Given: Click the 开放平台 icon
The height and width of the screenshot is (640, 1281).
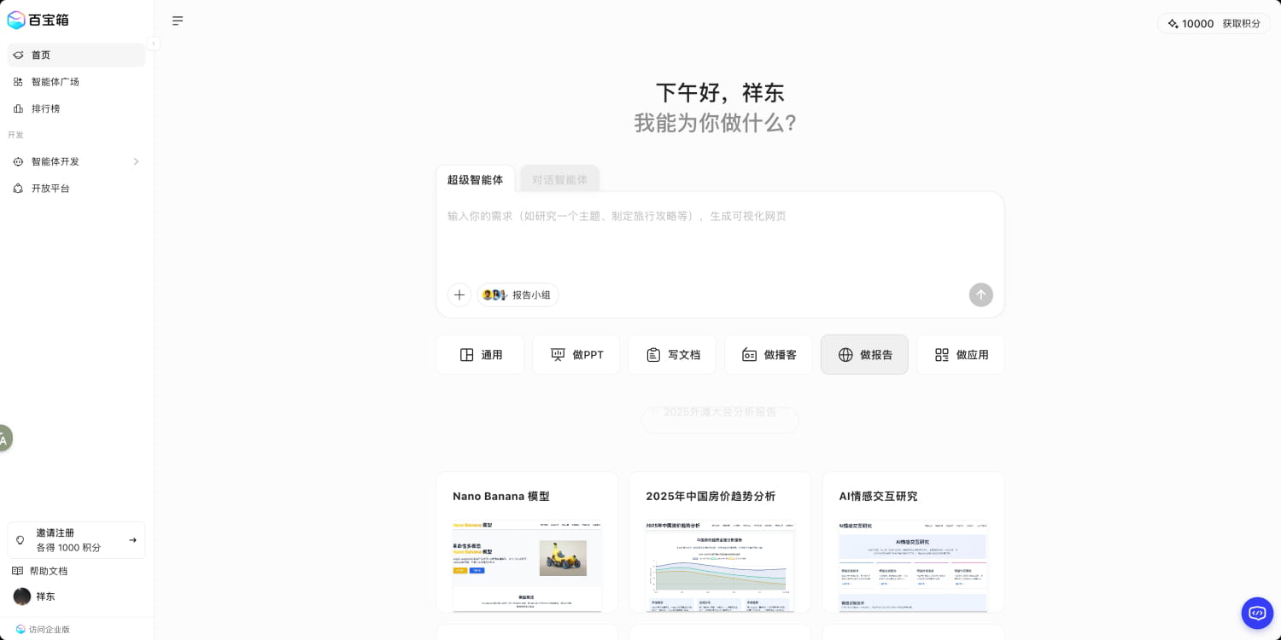Looking at the screenshot, I should pos(18,188).
